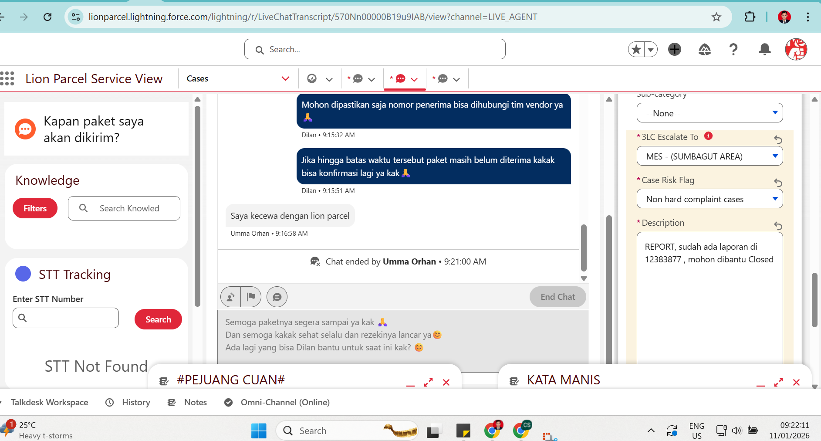Undo changes on the Description field
The image size is (821, 441).
click(x=778, y=226)
